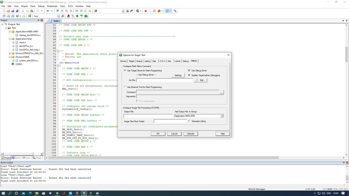Click the Settings button for debug driver
The width and height of the screenshot is (349, 196).
click(x=178, y=75)
